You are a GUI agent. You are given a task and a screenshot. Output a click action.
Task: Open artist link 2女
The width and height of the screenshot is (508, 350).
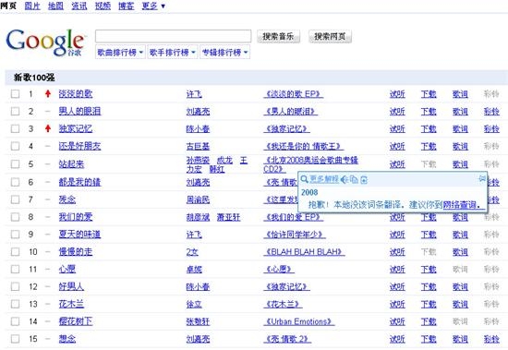point(192,252)
